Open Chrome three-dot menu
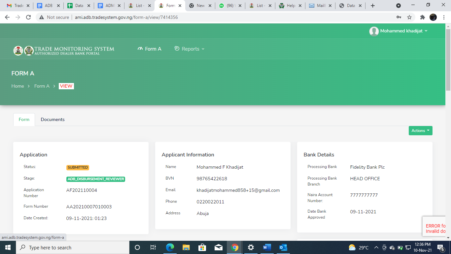Image resolution: width=451 pixels, height=254 pixels. coord(444,17)
